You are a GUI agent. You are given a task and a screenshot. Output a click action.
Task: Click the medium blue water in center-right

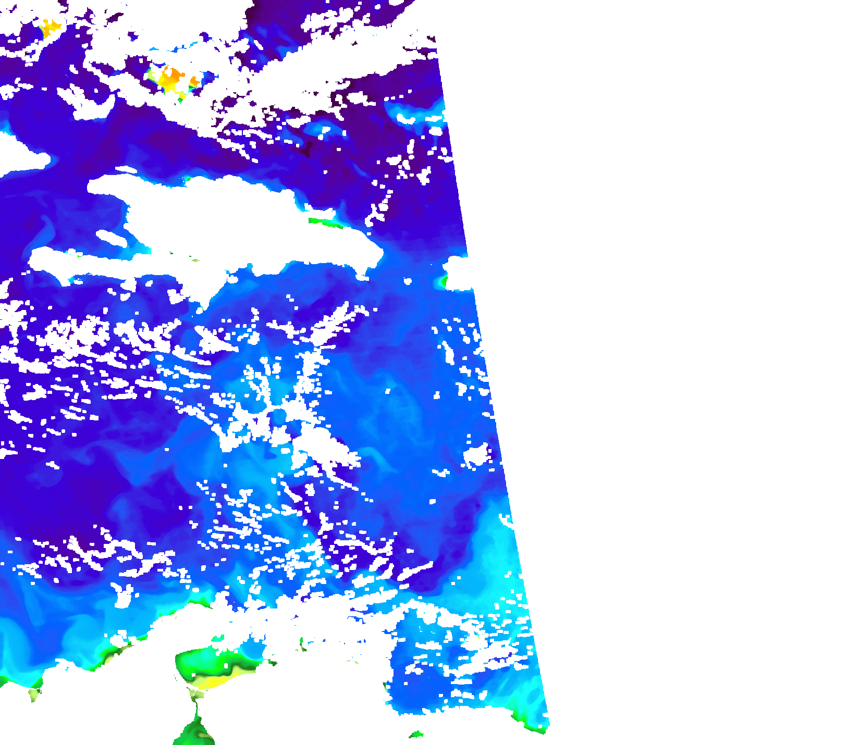click(417, 417)
